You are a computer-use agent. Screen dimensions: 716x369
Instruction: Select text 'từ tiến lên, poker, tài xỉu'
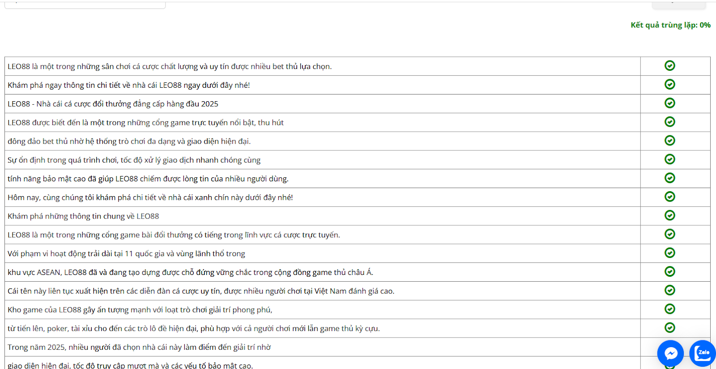click(x=50, y=329)
